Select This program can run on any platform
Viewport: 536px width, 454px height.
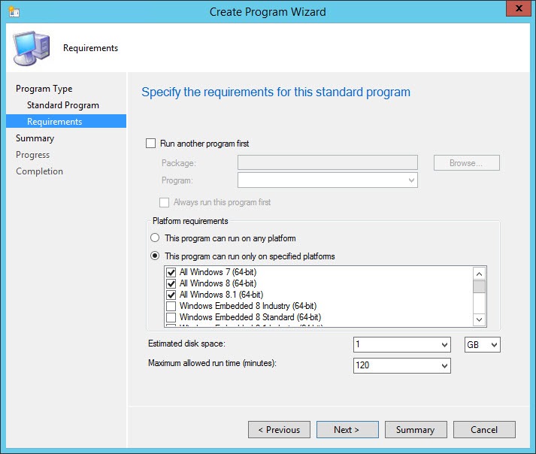[156, 238]
